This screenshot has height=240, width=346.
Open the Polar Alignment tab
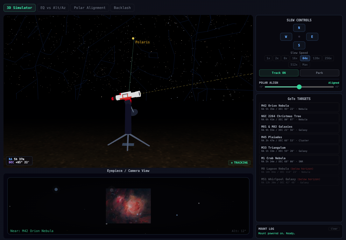tap(89, 8)
